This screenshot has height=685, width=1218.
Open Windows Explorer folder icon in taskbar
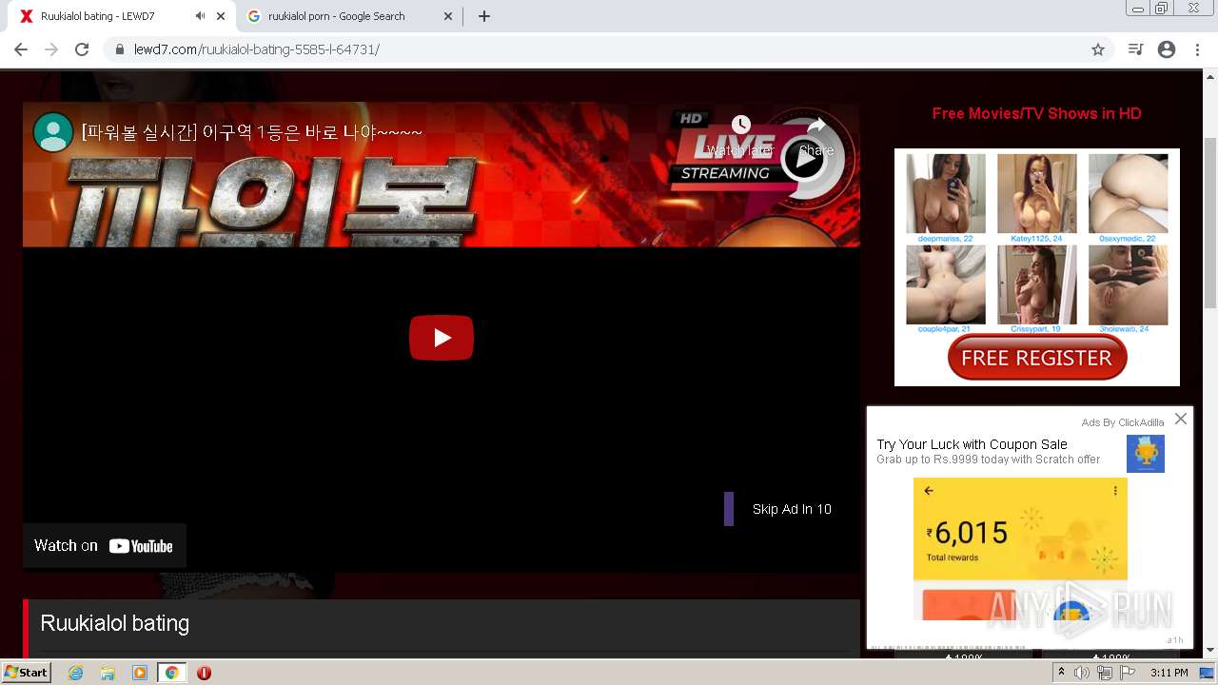[108, 673]
